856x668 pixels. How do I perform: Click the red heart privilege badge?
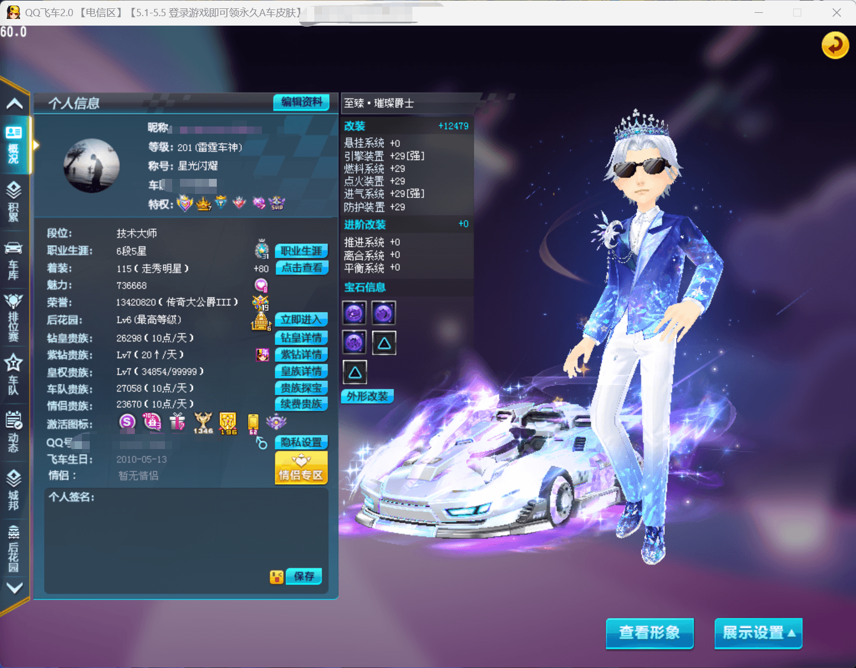pyautogui.click(x=239, y=202)
